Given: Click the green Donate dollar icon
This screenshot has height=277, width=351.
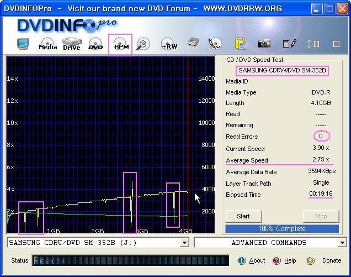Looking at the screenshot, I should [x=310, y=260].
